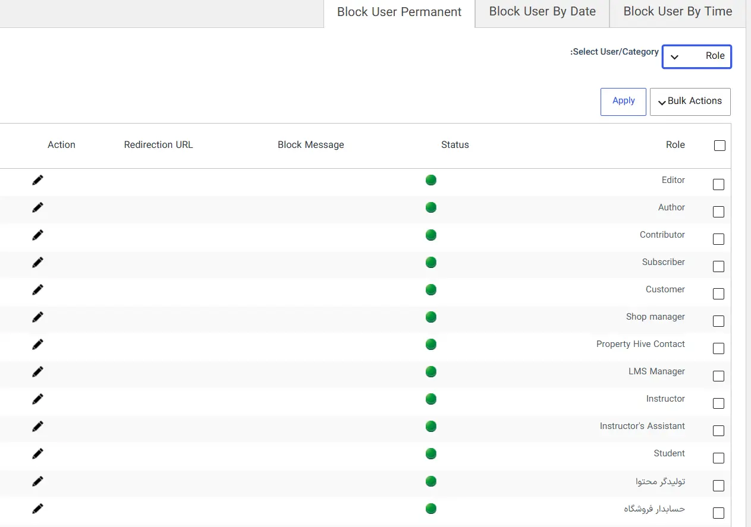Image resolution: width=751 pixels, height=527 pixels.
Task: Edit the تولیدگر محتوا role
Action: click(38, 481)
